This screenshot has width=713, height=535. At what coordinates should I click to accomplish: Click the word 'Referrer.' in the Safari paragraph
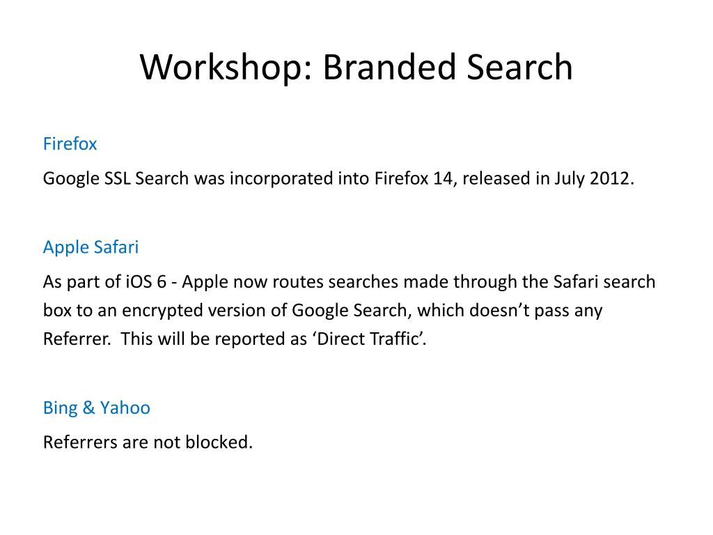[77, 339]
